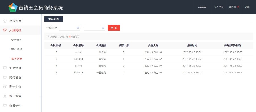
Task: Click referral count 1 in dddddd row
Action: click(x=124, y=59)
